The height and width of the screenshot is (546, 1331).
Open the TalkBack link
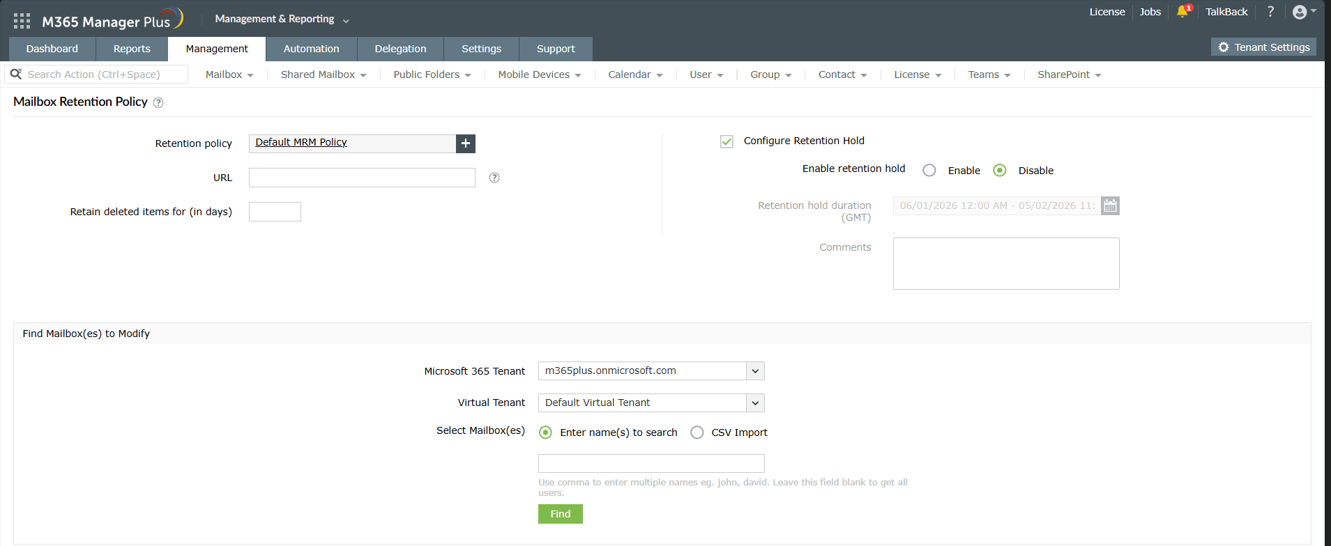pyautogui.click(x=1226, y=12)
